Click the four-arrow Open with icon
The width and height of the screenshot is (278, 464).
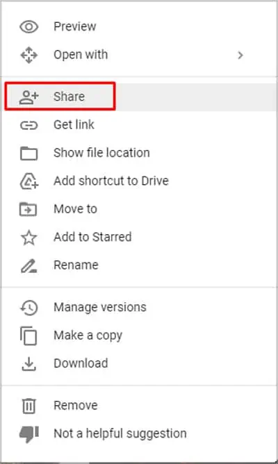28,55
